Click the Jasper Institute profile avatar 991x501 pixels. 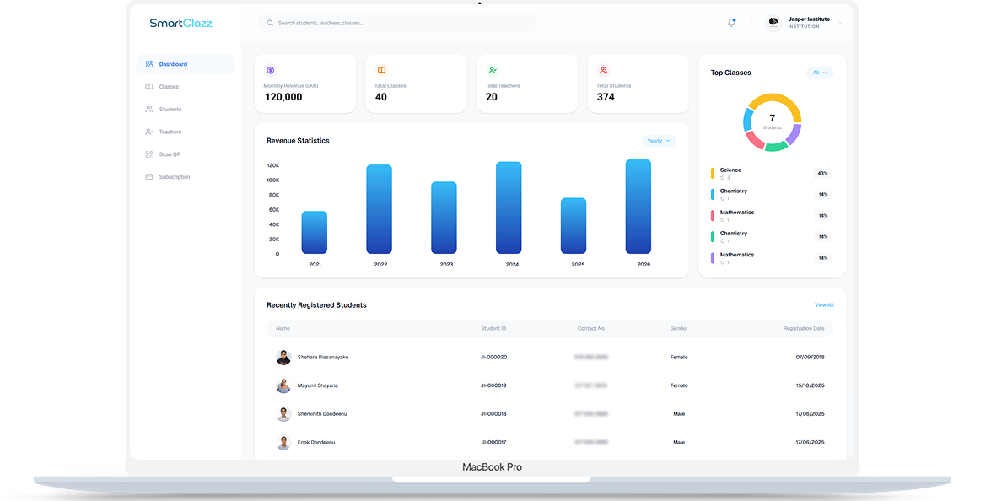pyautogui.click(x=773, y=23)
